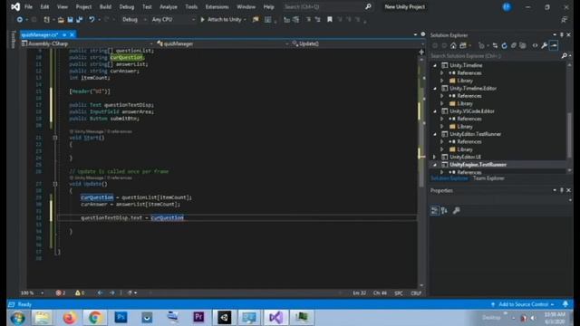This screenshot has width=580, height=326.
Task: Close the quizManager.cs tab
Action: (72, 34)
